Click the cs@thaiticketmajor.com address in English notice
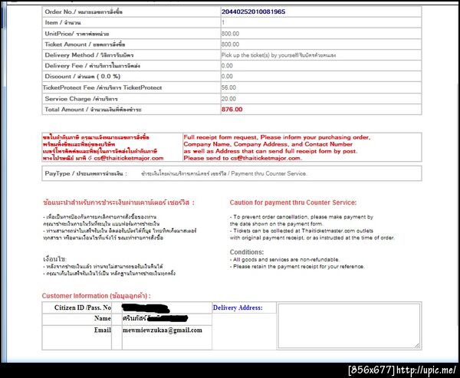Screen dimensions: 460x378 [x=266, y=158]
